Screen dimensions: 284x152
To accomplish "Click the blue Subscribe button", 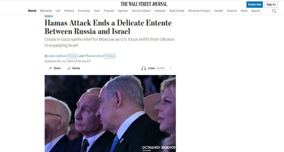I will (x=255, y=4).
